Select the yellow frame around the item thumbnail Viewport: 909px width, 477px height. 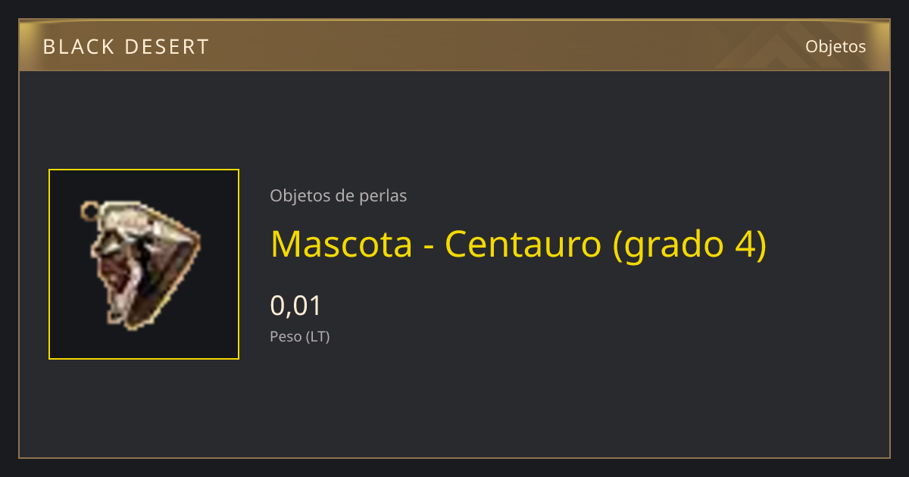[144, 264]
